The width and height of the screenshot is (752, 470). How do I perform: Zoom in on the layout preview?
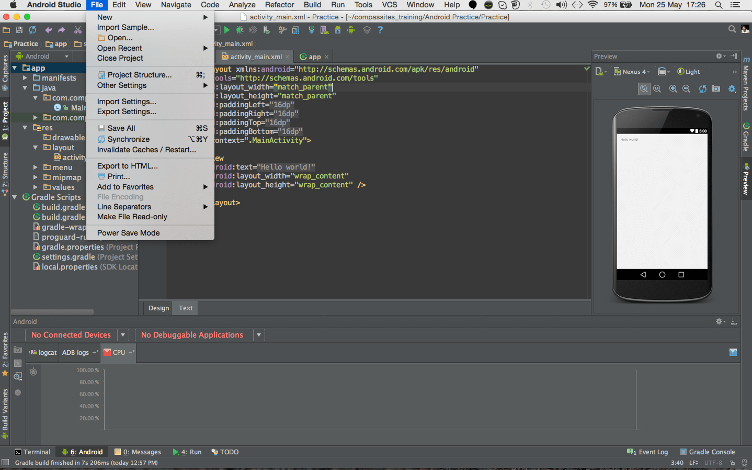coord(674,89)
